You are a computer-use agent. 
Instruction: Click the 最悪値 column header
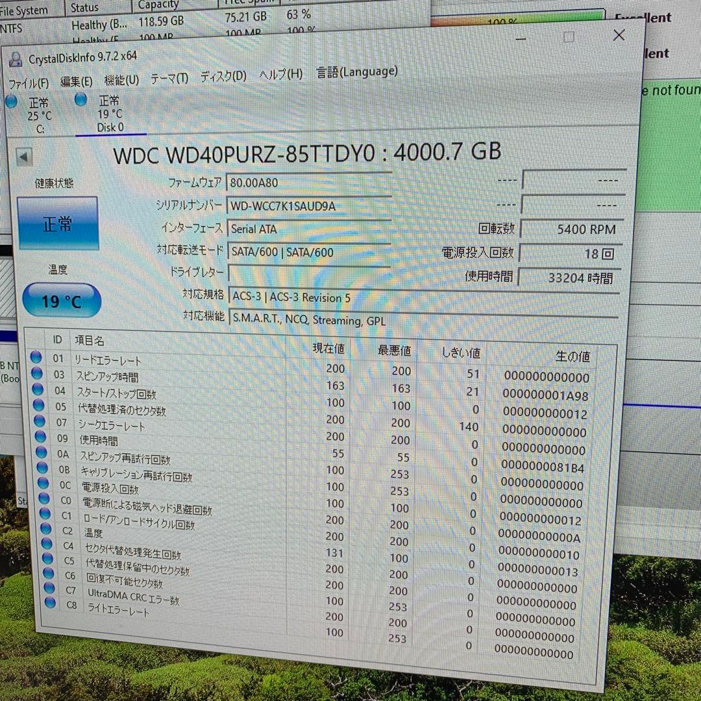(x=395, y=350)
